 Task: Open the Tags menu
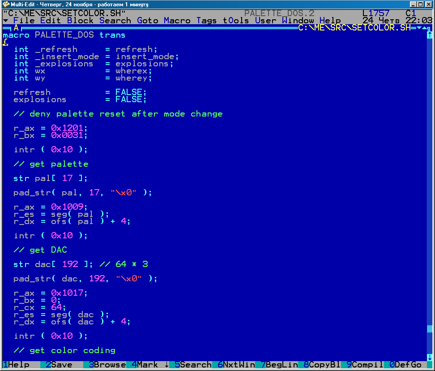206,21
